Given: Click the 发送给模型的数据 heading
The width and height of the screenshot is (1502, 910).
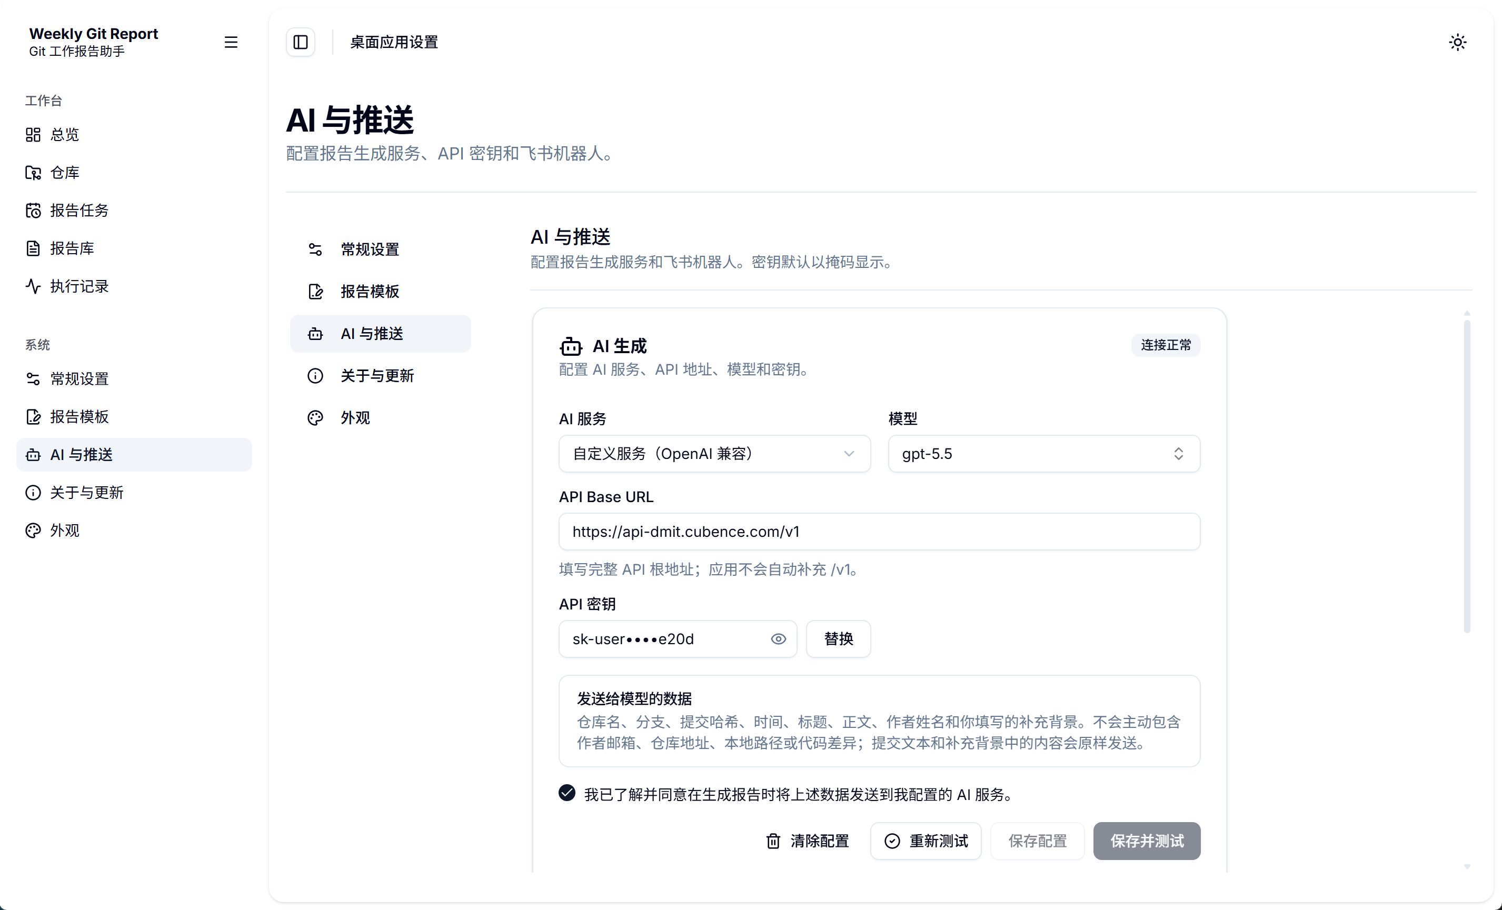Looking at the screenshot, I should pos(634,698).
